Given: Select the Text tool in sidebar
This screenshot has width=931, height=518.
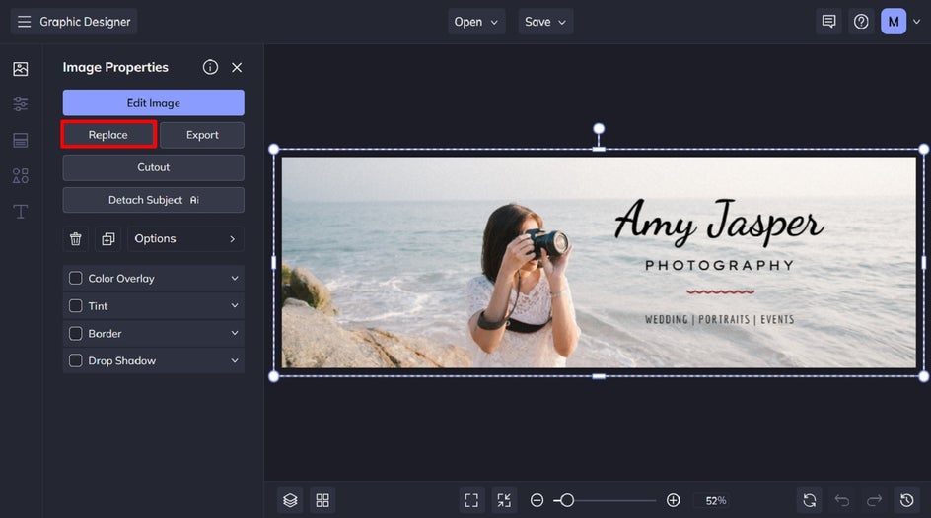Looking at the screenshot, I should 20,212.
